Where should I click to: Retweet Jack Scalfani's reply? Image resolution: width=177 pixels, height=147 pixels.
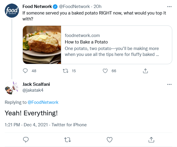coord(67,140)
